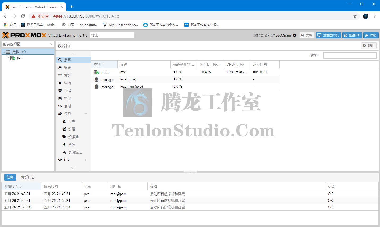The height and width of the screenshot is (227, 380).
Task: Click the tags icon beside 资源池
Action: point(64,137)
